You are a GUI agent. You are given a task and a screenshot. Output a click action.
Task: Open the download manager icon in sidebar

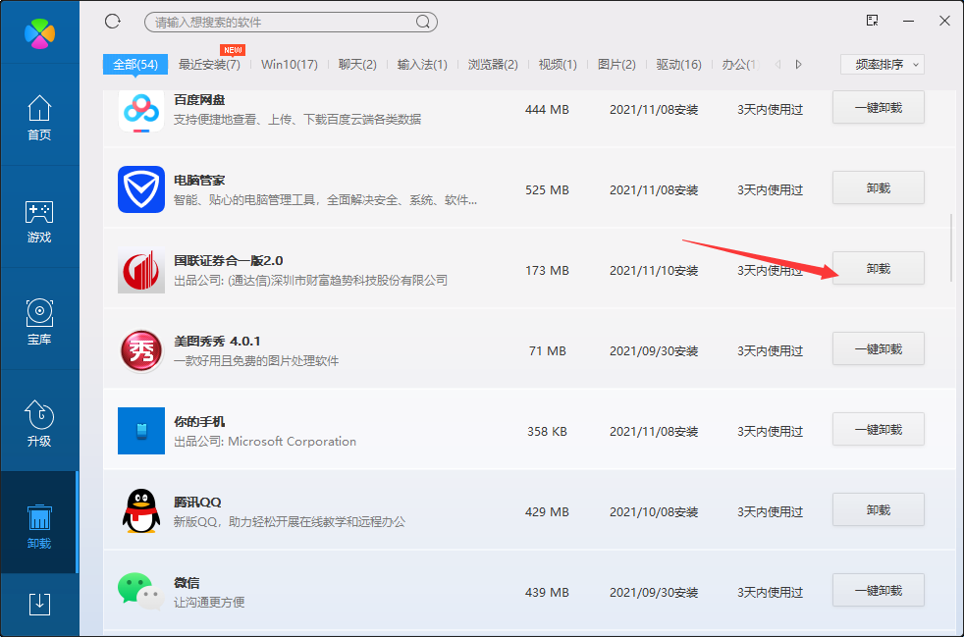tap(39, 604)
